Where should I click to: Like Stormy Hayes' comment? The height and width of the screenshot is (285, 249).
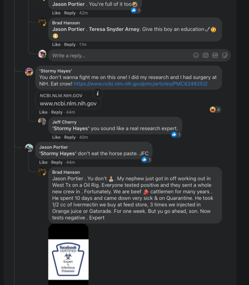[x=44, y=112]
